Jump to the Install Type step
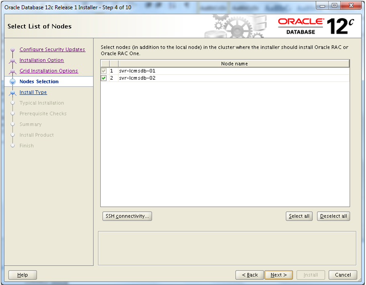366x285 pixels. [33, 92]
